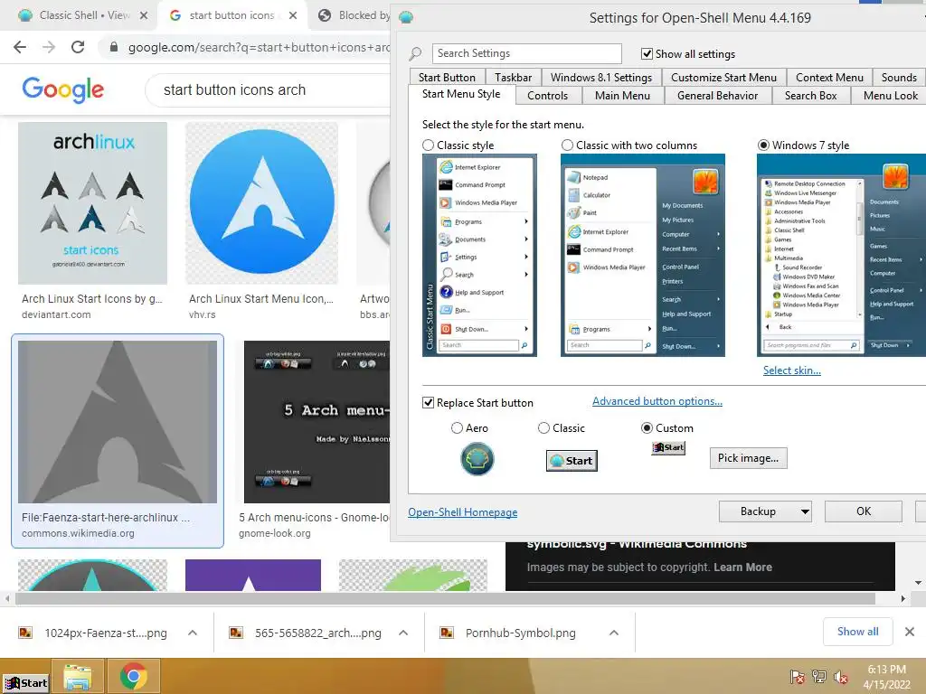
Task: Switch to the Search Box tab
Action: click(x=810, y=96)
